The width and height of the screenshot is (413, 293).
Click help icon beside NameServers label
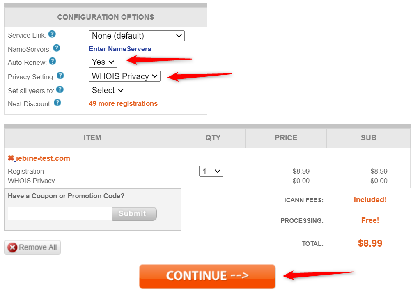(57, 48)
